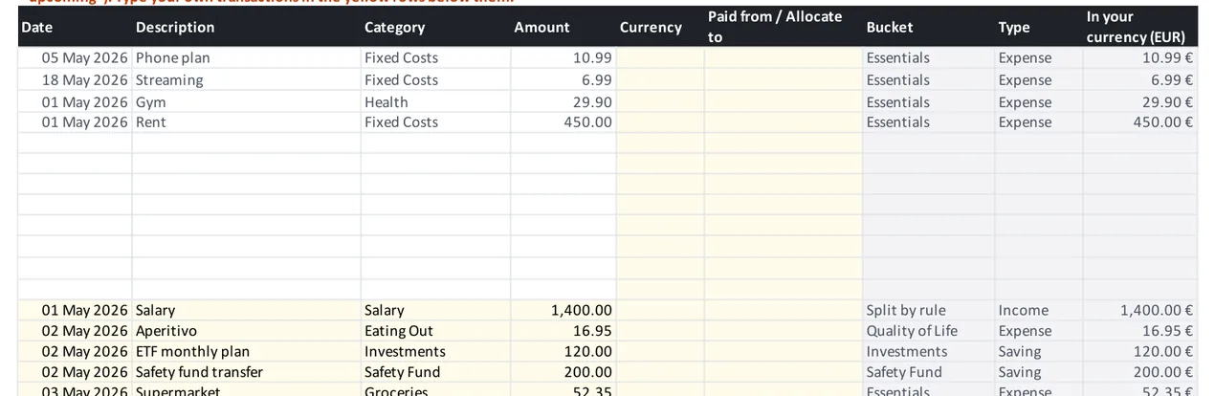The image size is (1215, 396).
Task: Select the 'Salary' description cell
Action: point(246,310)
